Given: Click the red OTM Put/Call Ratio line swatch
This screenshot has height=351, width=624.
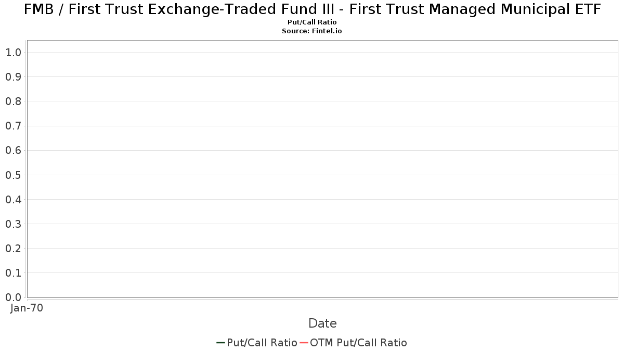Looking at the screenshot, I should pos(304,343).
